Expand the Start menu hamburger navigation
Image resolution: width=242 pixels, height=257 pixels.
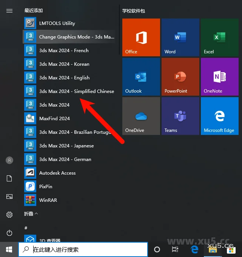pos(9,11)
